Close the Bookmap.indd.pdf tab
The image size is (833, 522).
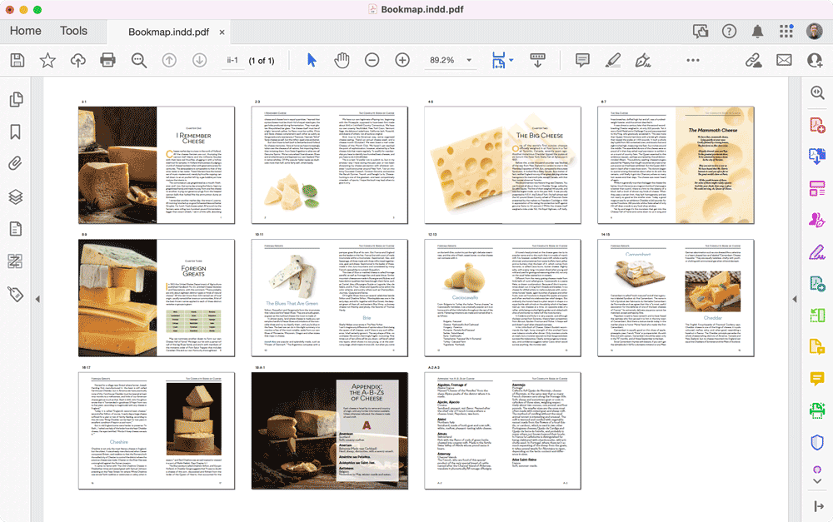222,32
